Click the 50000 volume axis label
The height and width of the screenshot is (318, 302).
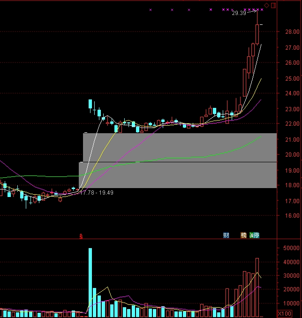pos(291,248)
